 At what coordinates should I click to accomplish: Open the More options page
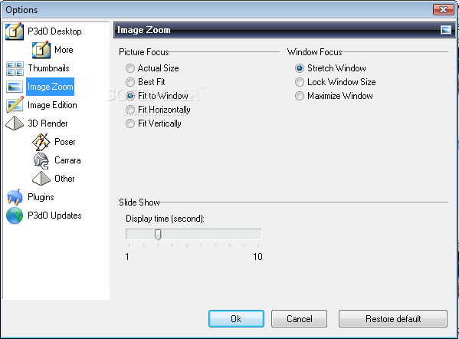64,50
